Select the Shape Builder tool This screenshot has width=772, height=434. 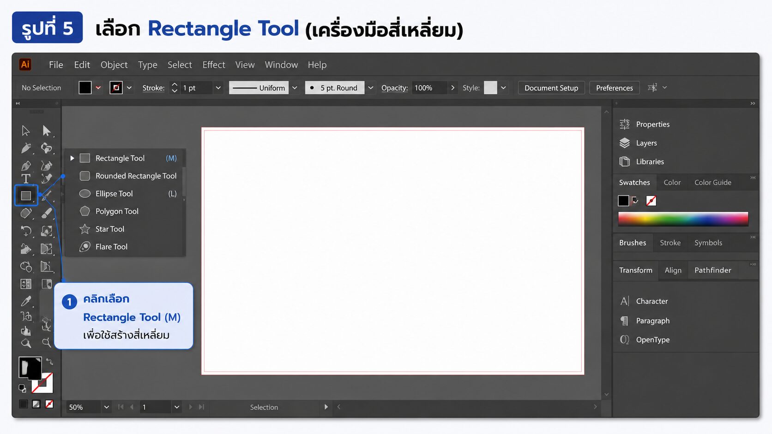click(26, 267)
